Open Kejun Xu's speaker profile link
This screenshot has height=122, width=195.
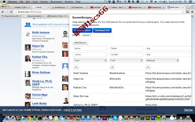tap(38, 46)
